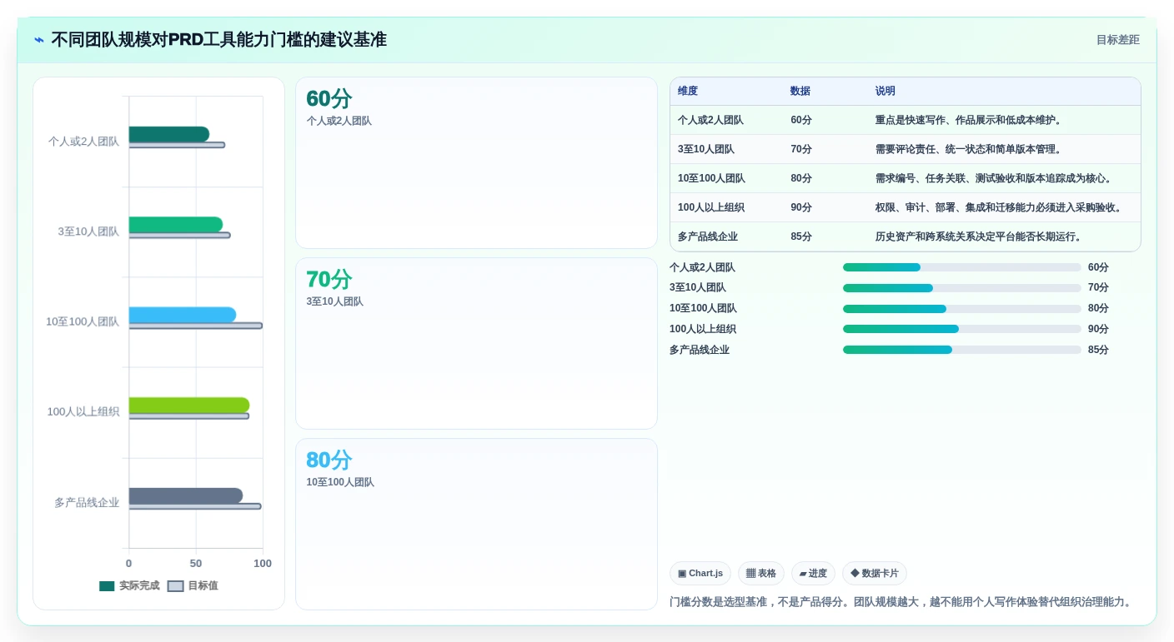This screenshot has height=642, width=1174.
Task: Open the 80分 stat card
Action: (476, 525)
